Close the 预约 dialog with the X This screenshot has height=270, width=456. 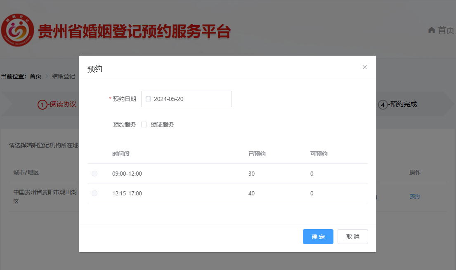(365, 67)
